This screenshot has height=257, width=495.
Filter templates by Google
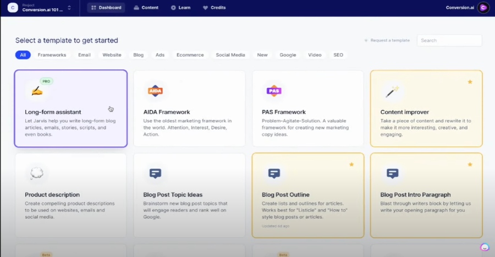pos(288,55)
